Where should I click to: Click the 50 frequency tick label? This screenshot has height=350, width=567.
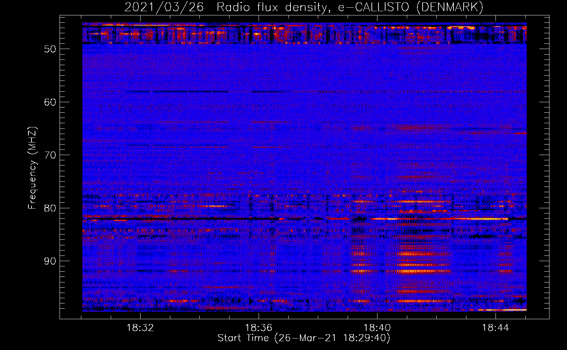click(50, 49)
